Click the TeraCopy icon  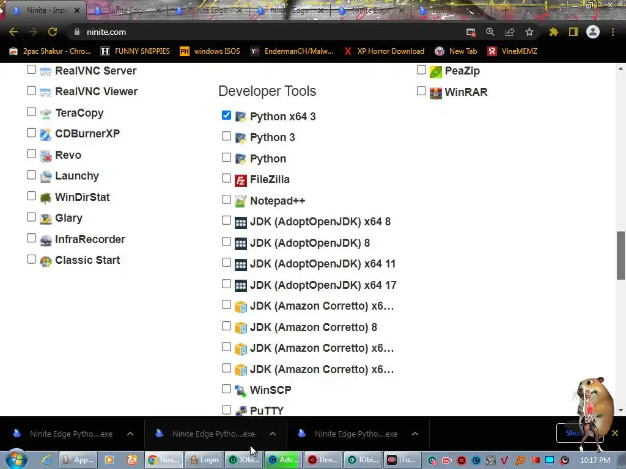45,114
